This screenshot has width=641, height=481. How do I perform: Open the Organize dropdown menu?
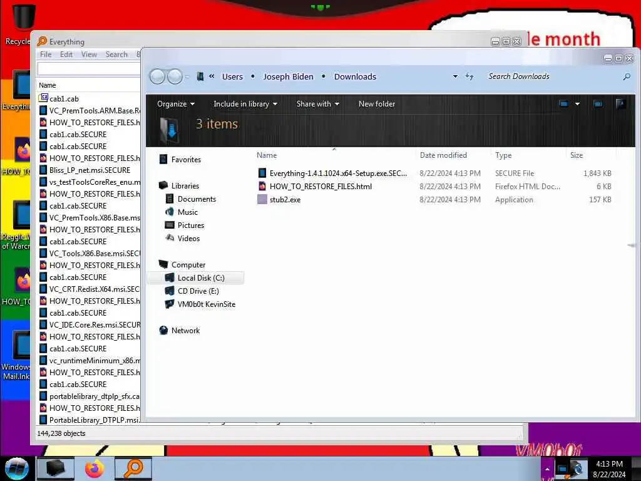point(176,104)
